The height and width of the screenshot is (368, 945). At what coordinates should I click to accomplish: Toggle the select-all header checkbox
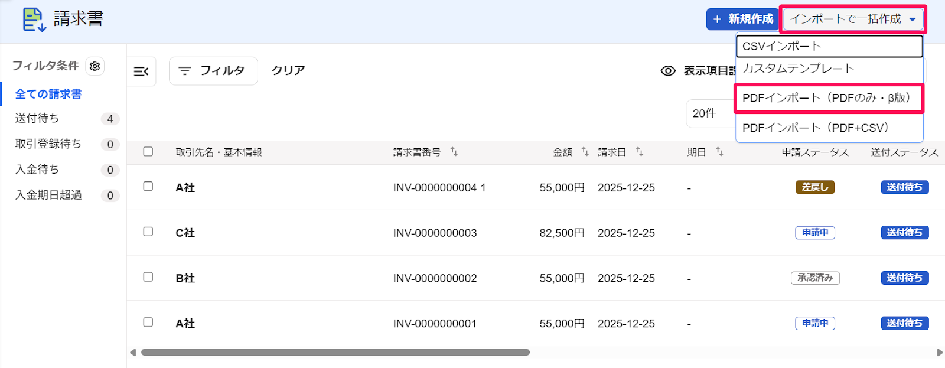[x=148, y=152]
